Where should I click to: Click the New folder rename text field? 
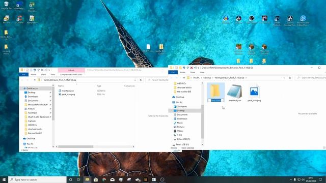click(x=216, y=101)
